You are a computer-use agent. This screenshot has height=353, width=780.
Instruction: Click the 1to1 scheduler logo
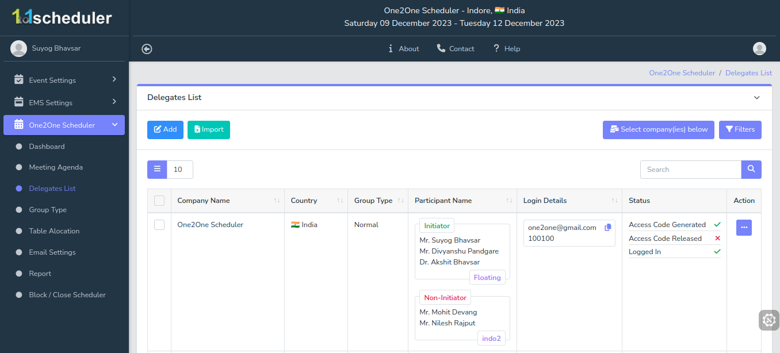(62, 17)
